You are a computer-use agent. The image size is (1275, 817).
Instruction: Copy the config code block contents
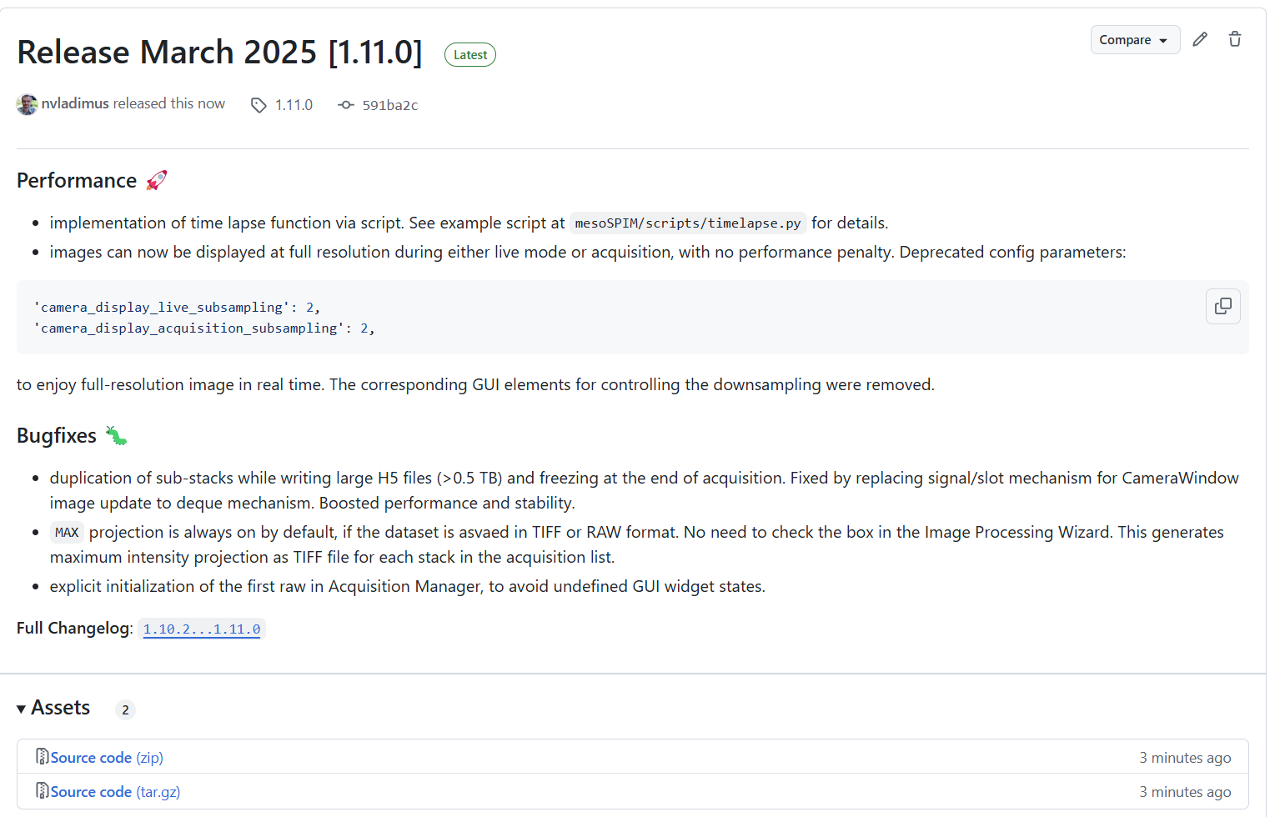tap(1222, 306)
